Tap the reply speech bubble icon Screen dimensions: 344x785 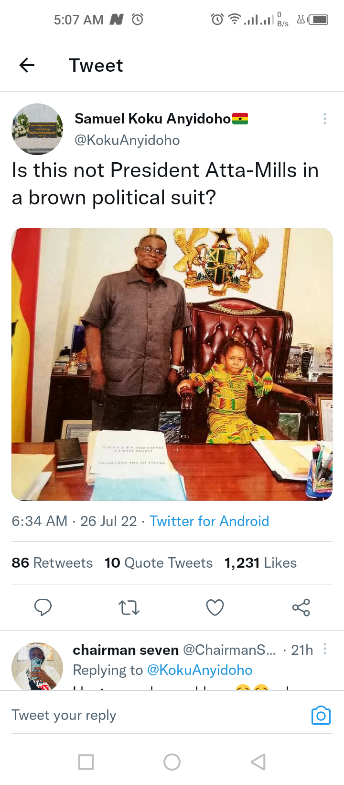(43, 607)
